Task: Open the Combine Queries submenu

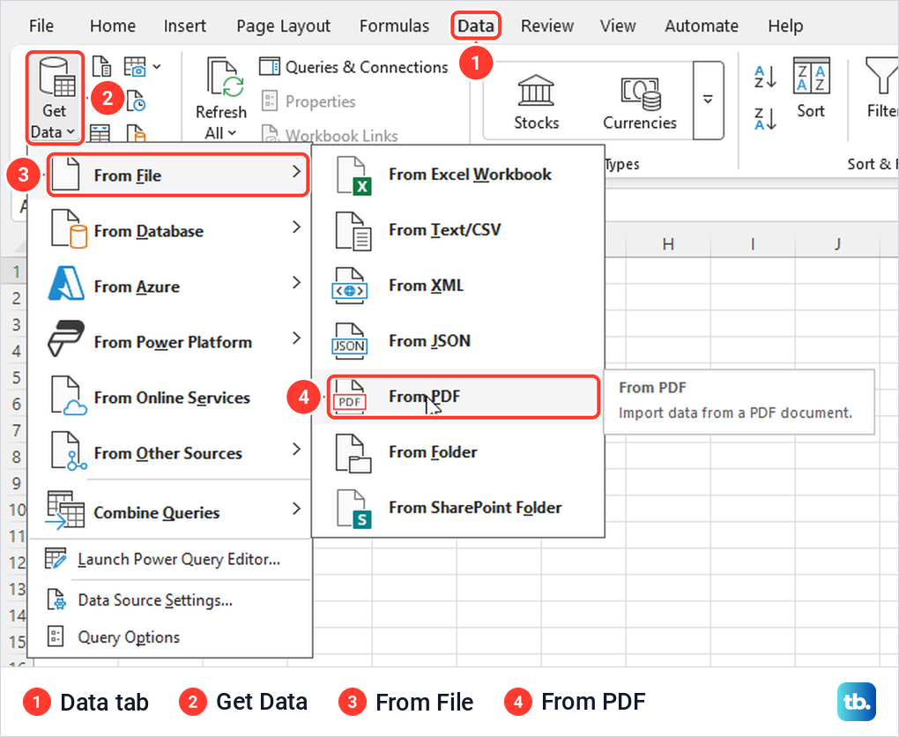Action: (170, 510)
